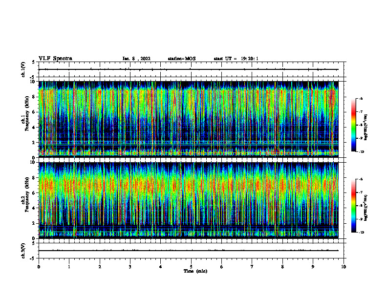Click the ch.2 spectrogram color bar

pos(353,206)
